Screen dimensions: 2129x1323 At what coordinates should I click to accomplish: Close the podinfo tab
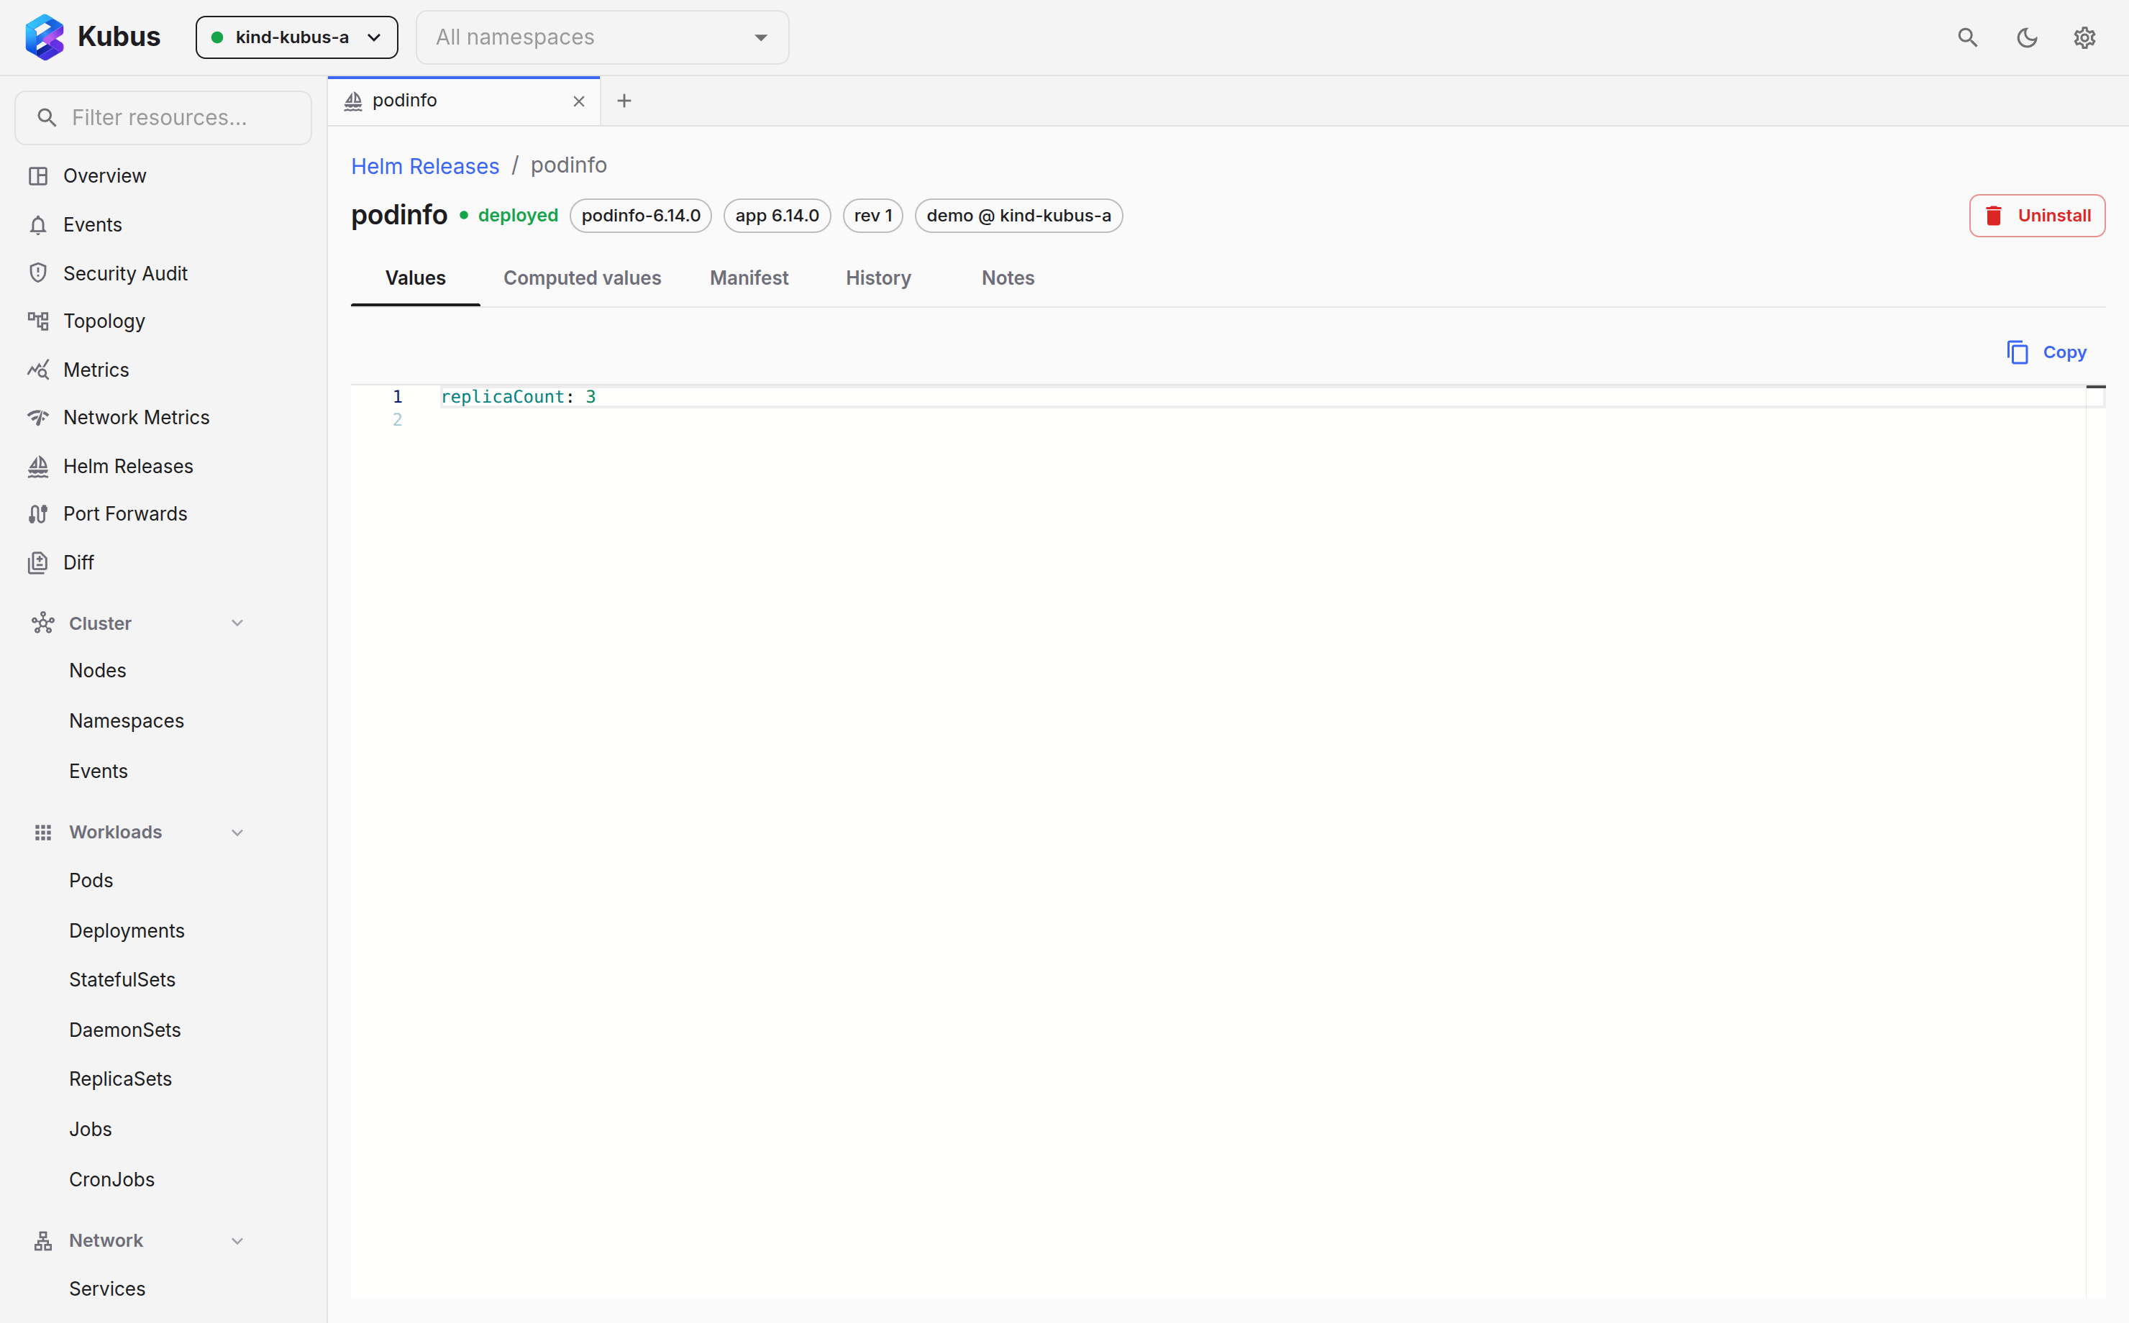578,101
